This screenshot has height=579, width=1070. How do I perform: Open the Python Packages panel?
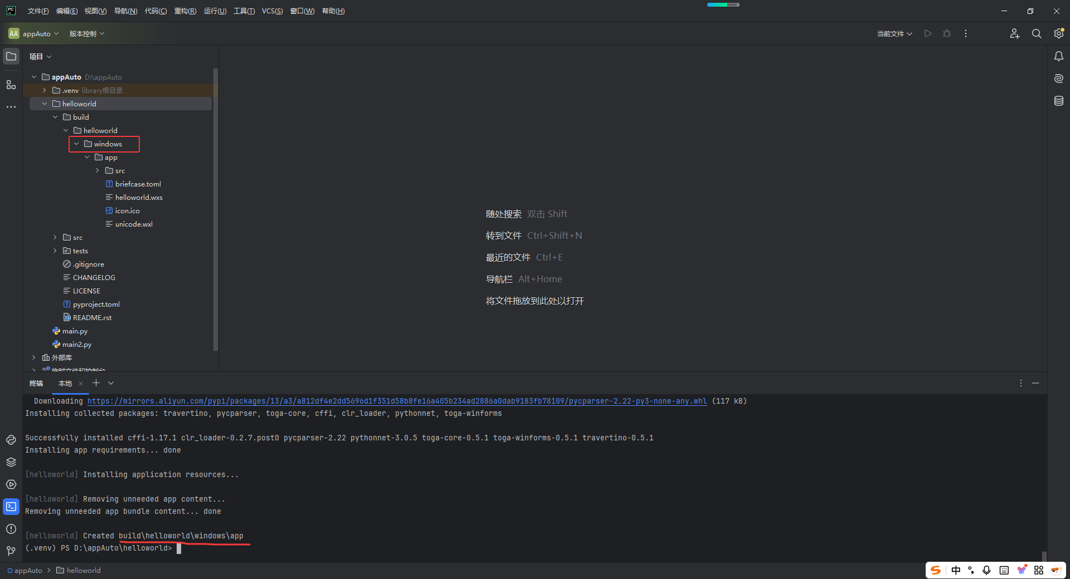(11, 462)
